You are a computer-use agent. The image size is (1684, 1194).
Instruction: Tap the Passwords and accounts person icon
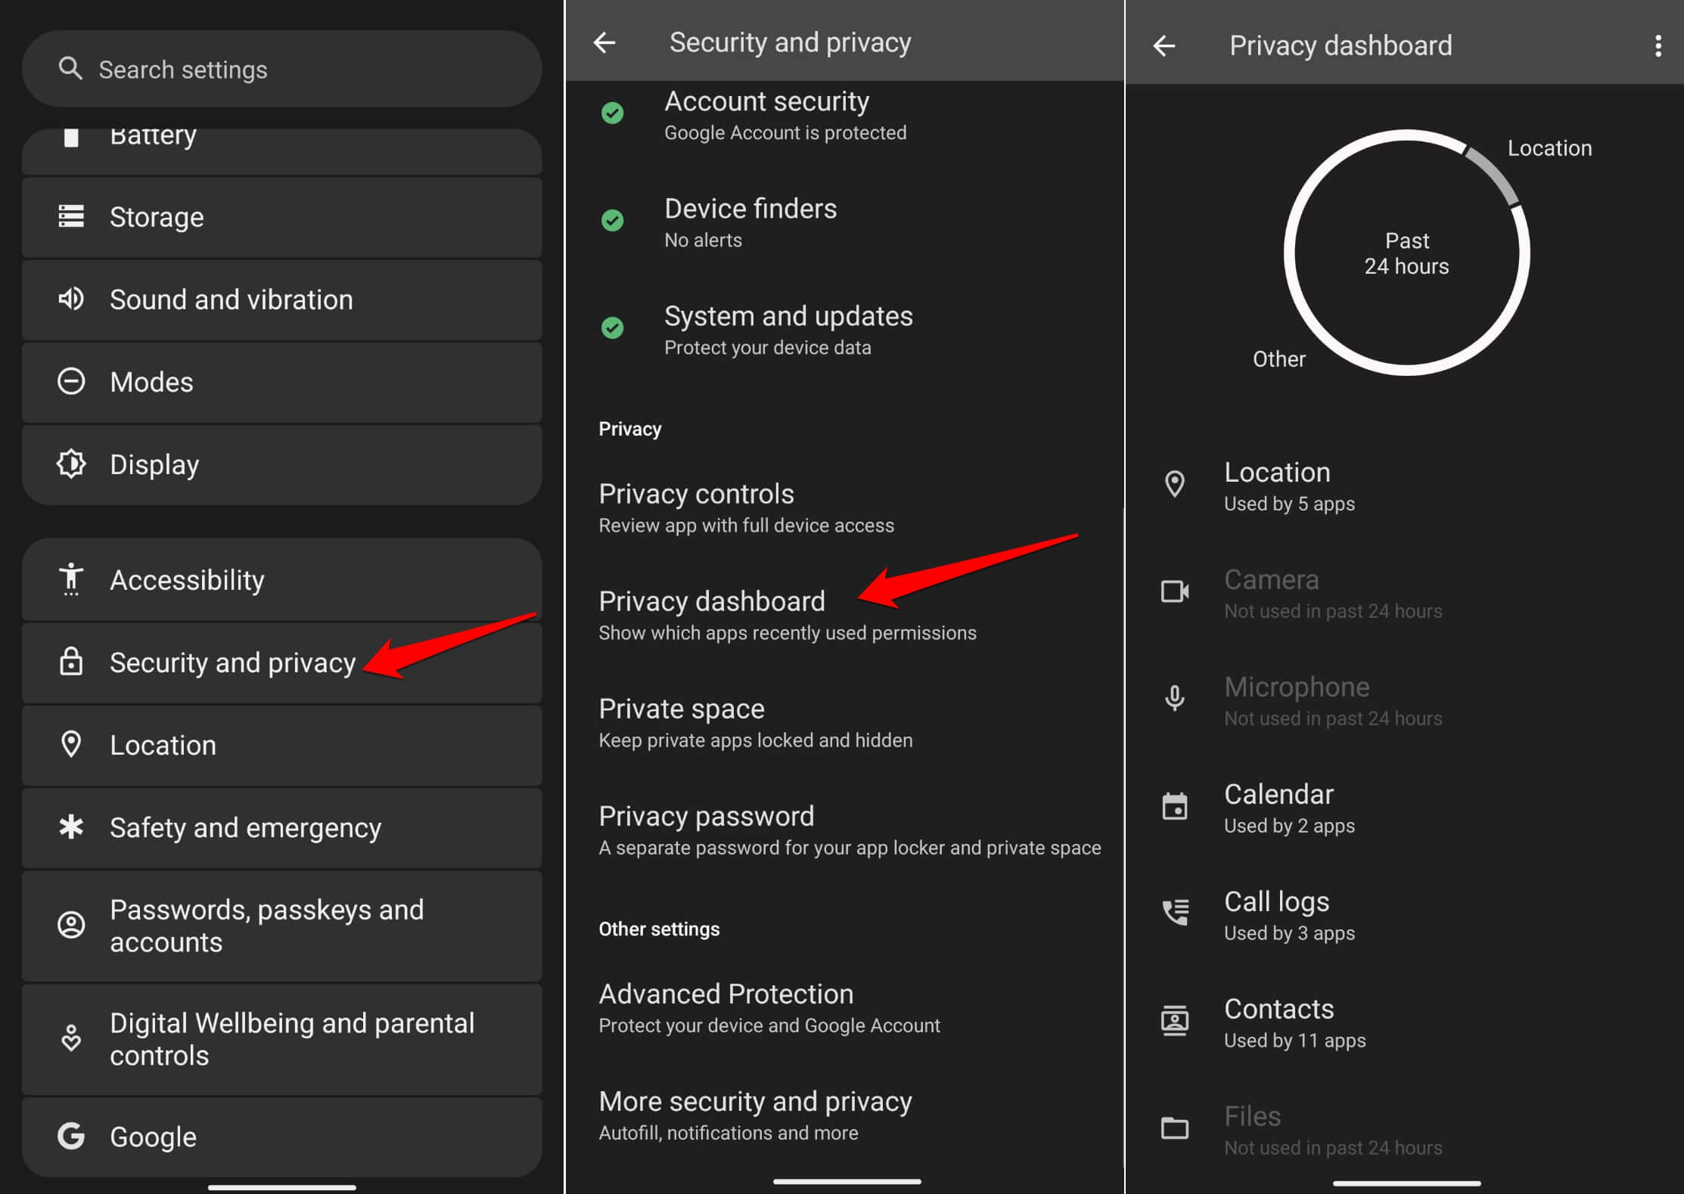click(x=71, y=925)
